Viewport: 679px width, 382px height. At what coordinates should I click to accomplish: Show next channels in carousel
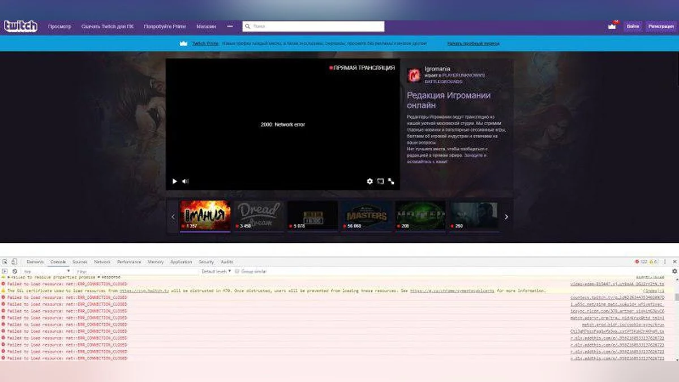(506, 216)
